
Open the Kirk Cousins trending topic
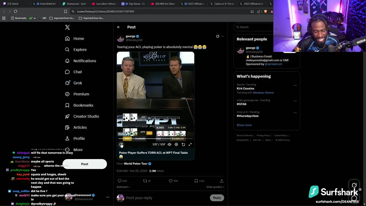click(x=245, y=88)
